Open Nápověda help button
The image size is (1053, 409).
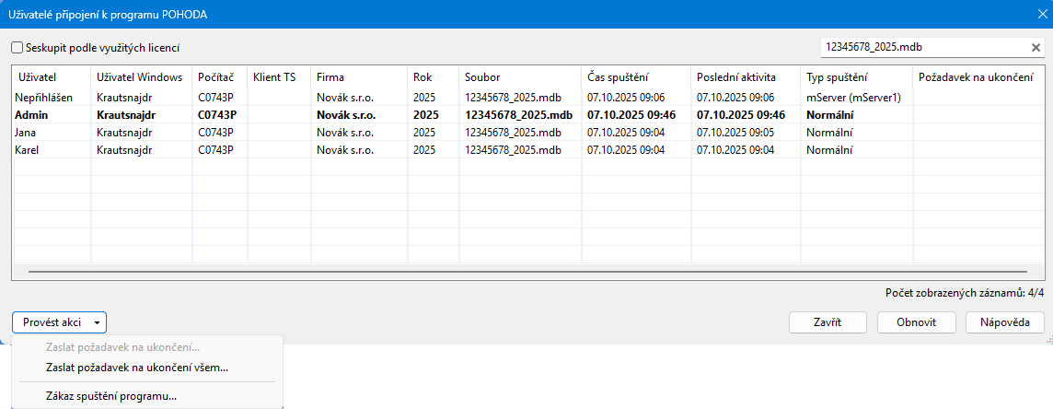(1004, 322)
